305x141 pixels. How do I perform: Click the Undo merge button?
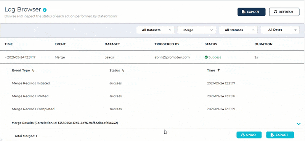pyautogui.click(x=249, y=135)
